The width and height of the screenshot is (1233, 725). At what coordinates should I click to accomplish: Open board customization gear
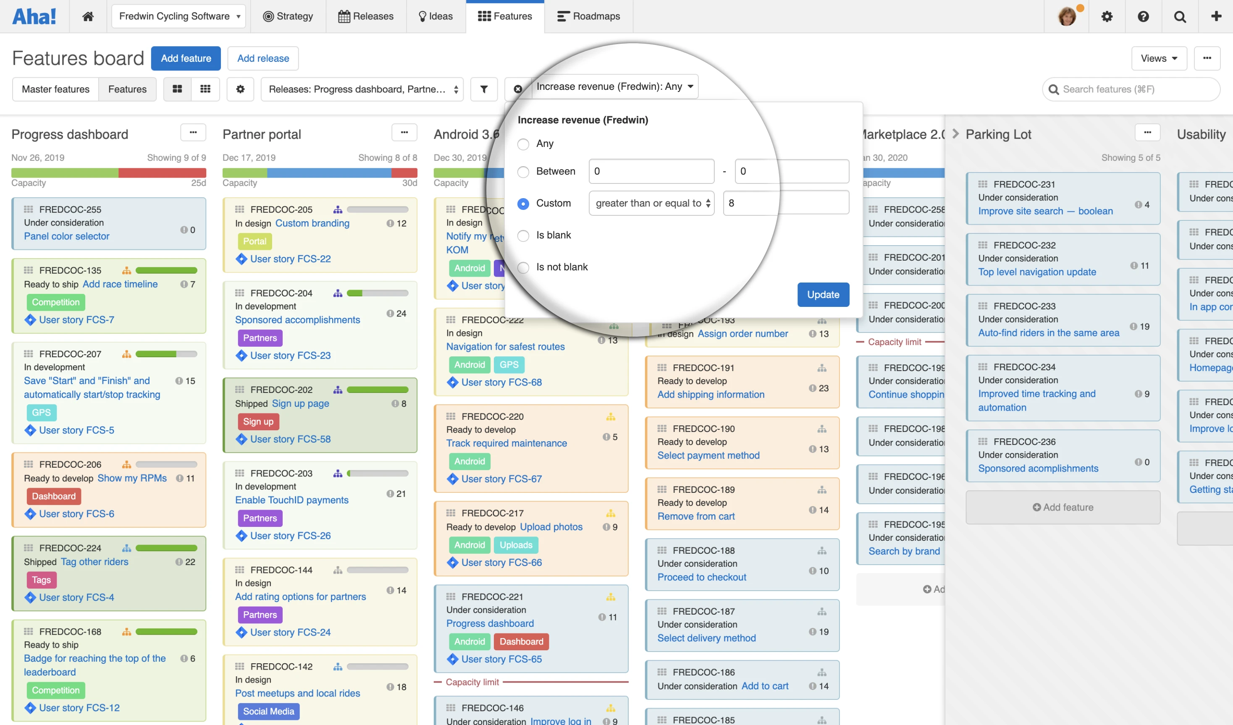pyautogui.click(x=240, y=89)
